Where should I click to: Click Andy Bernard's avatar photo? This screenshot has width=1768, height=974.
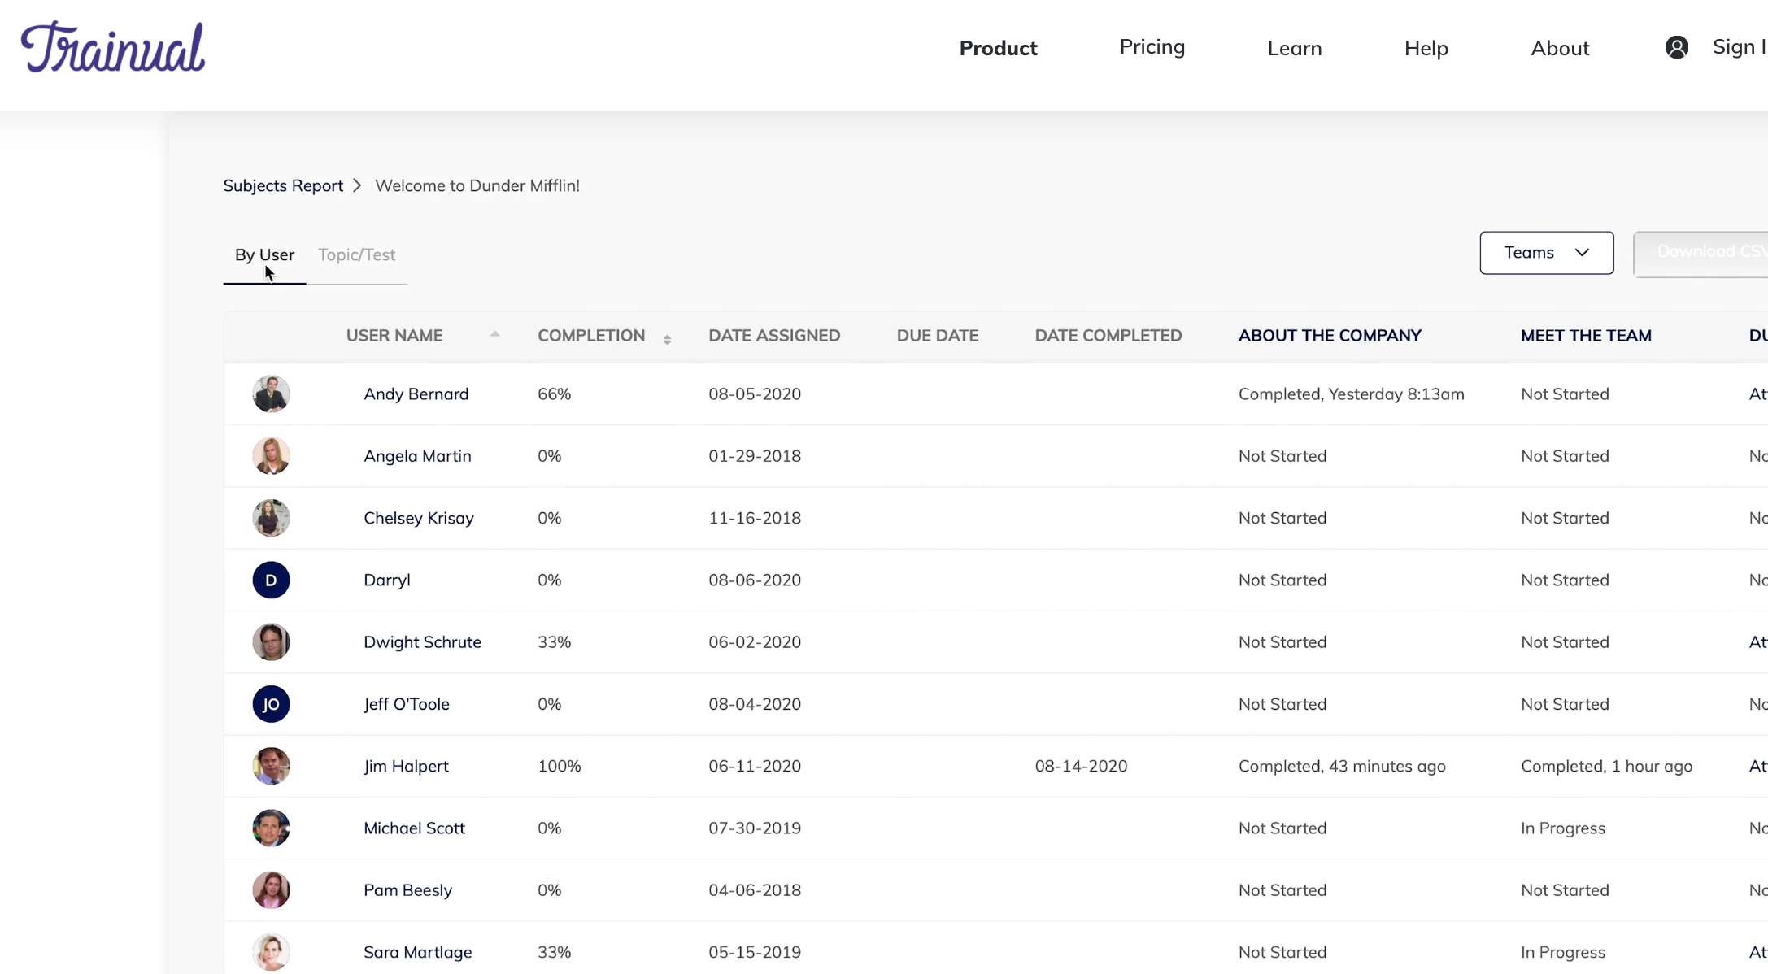point(271,394)
